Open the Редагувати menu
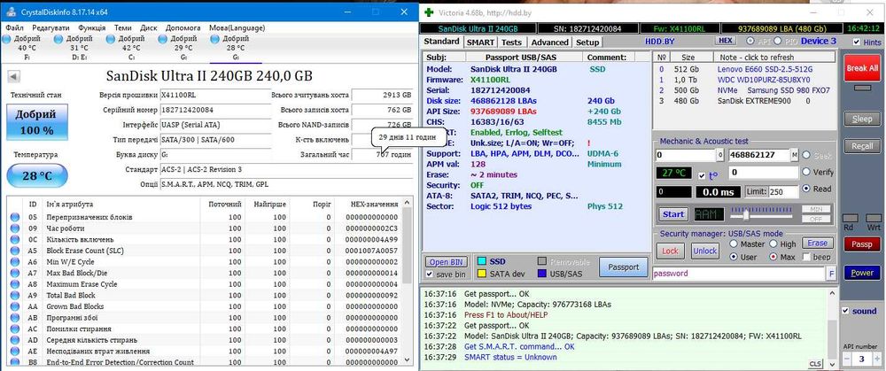 tap(51, 27)
